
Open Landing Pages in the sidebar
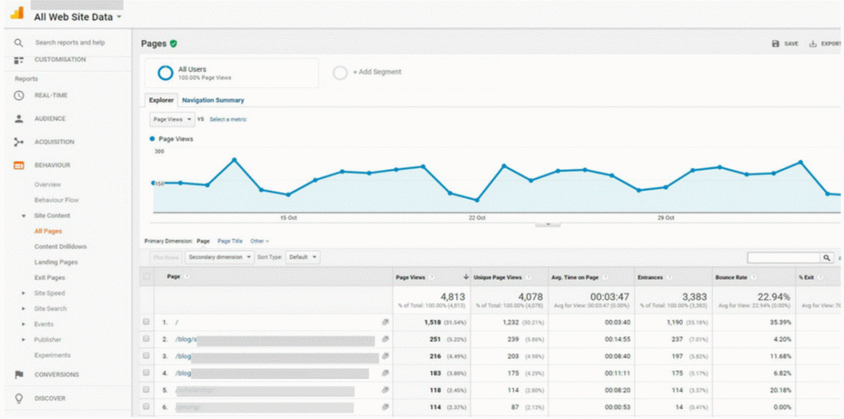tap(56, 262)
